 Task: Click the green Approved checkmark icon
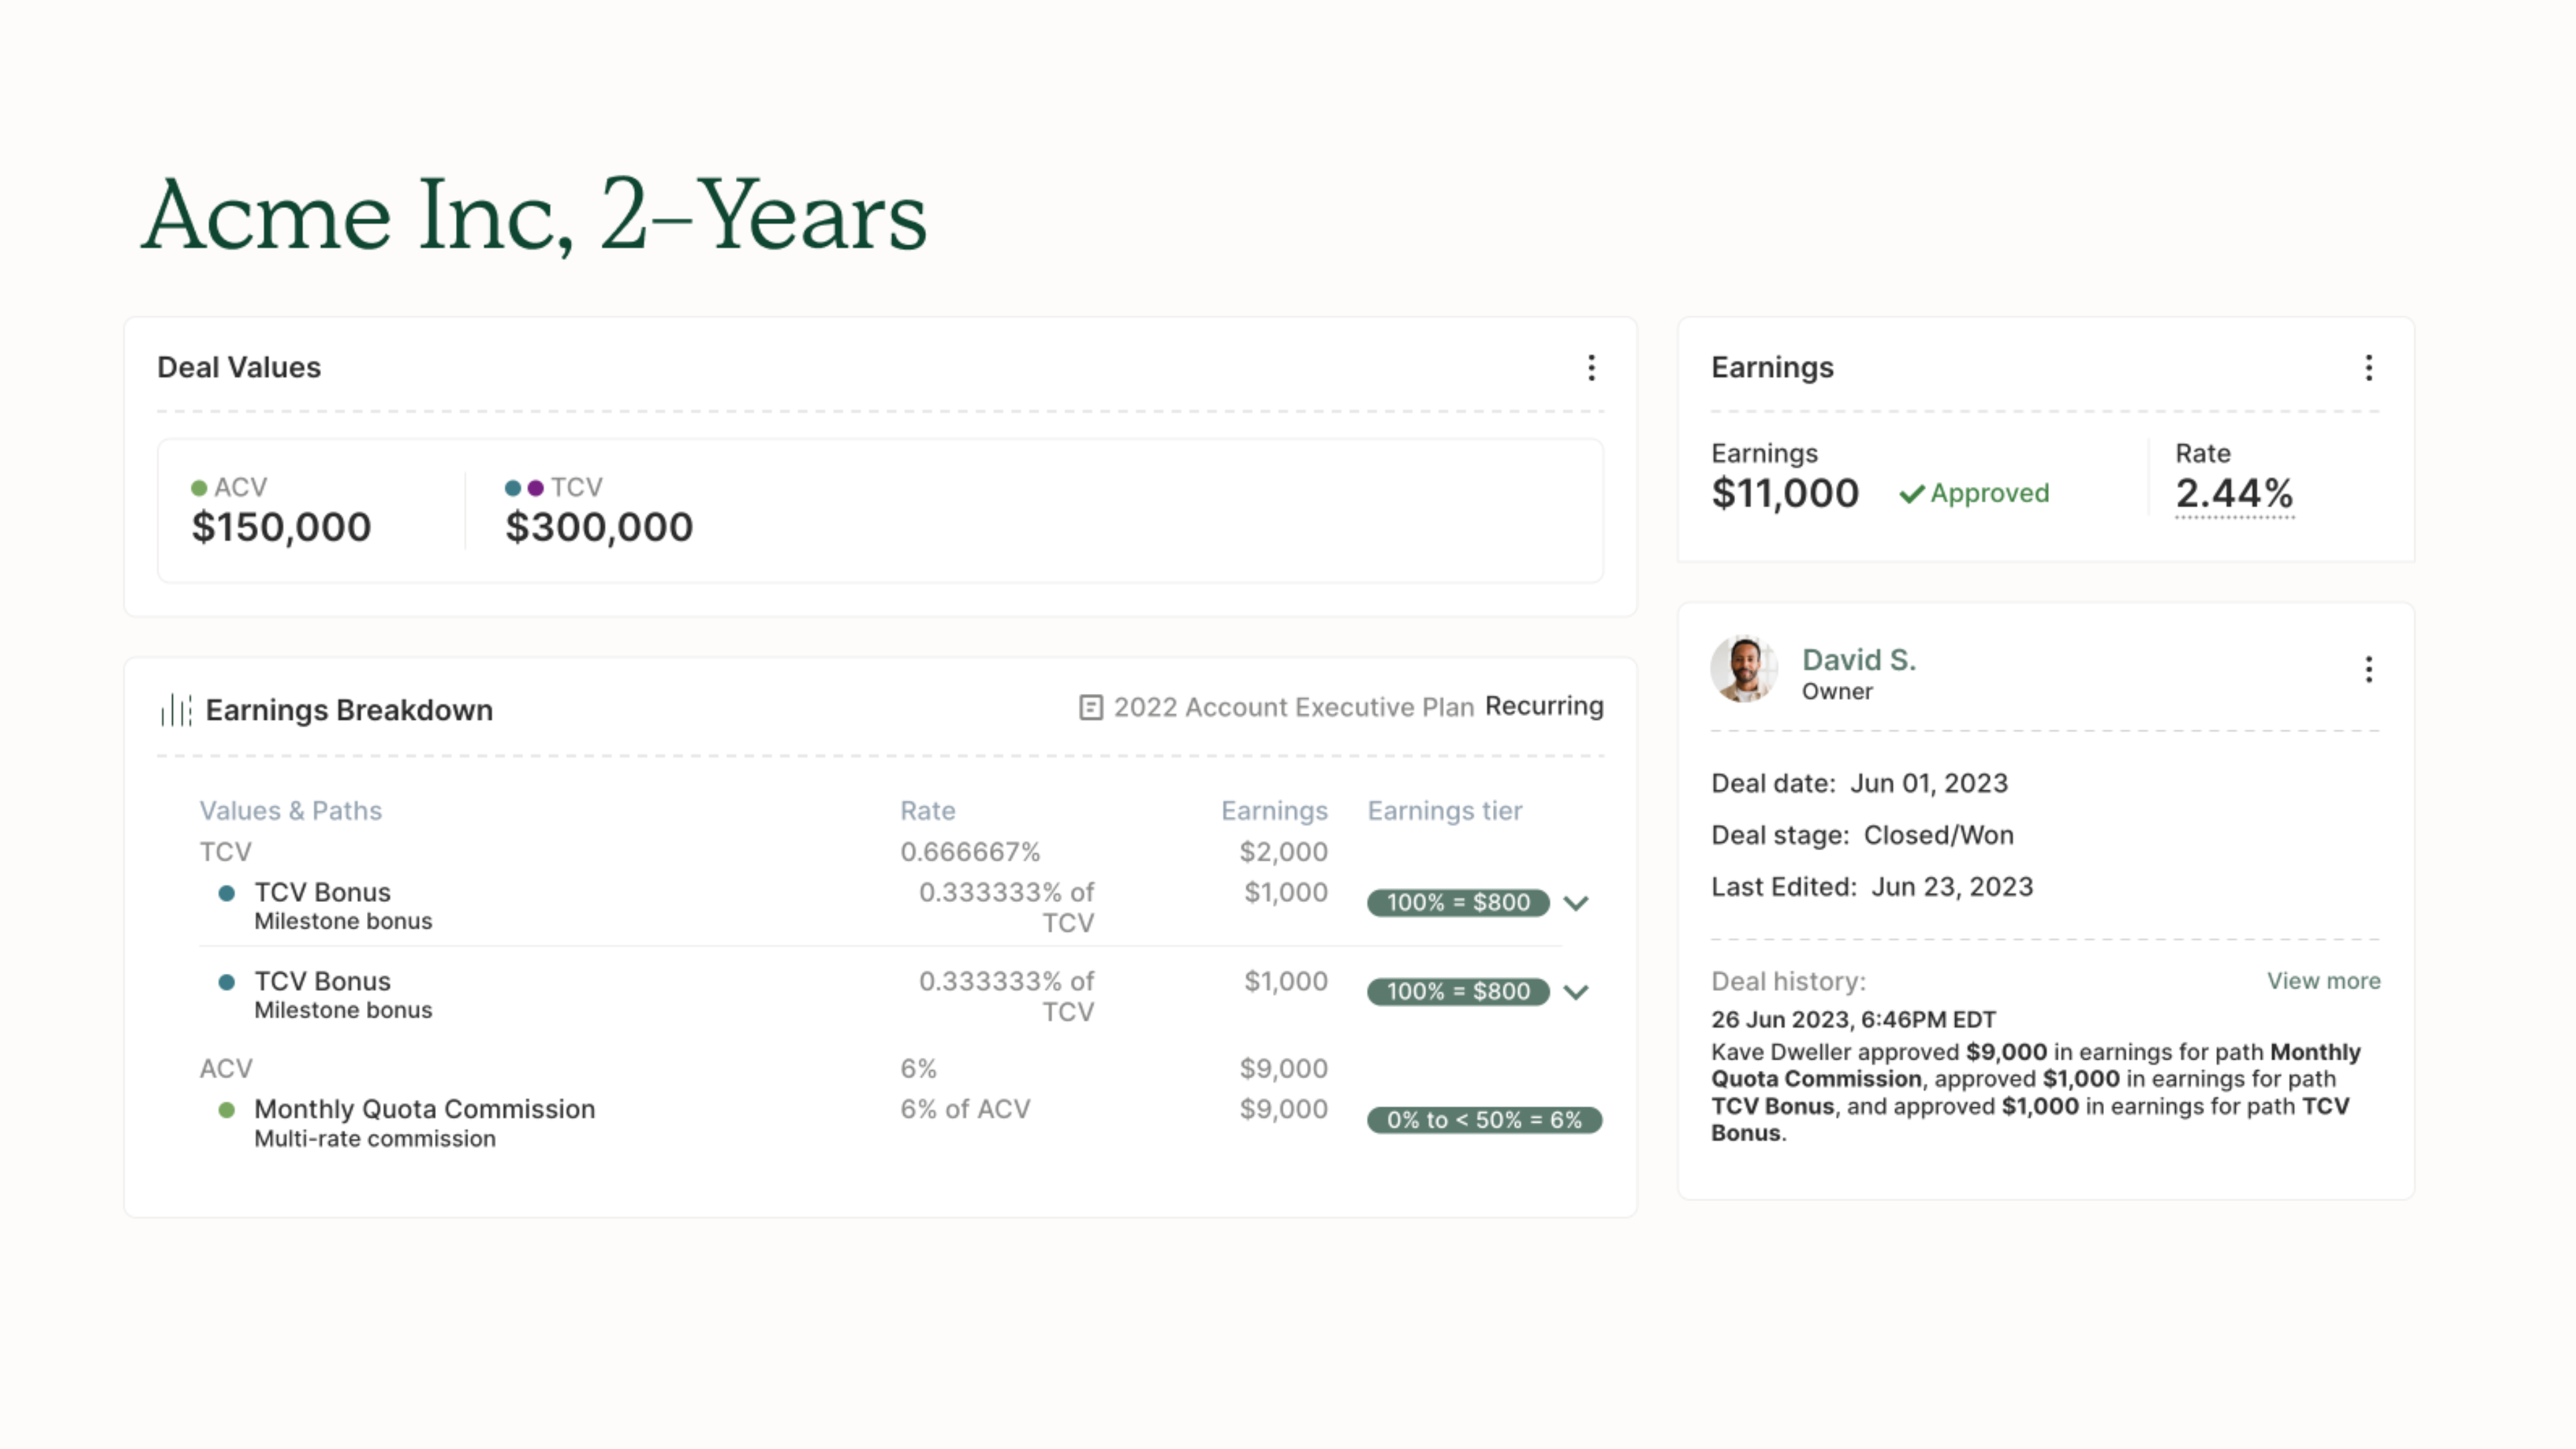pos(1912,493)
